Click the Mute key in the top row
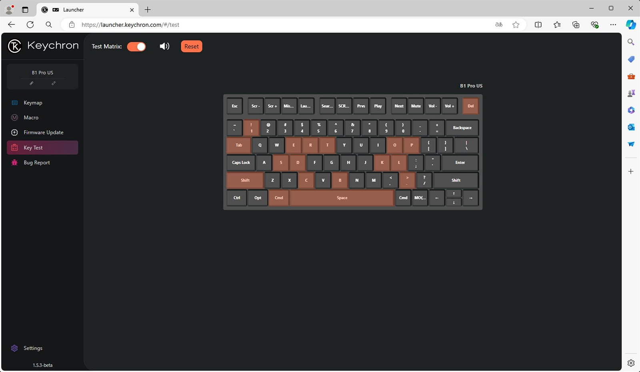This screenshot has width=640, height=372. click(x=416, y=106)
